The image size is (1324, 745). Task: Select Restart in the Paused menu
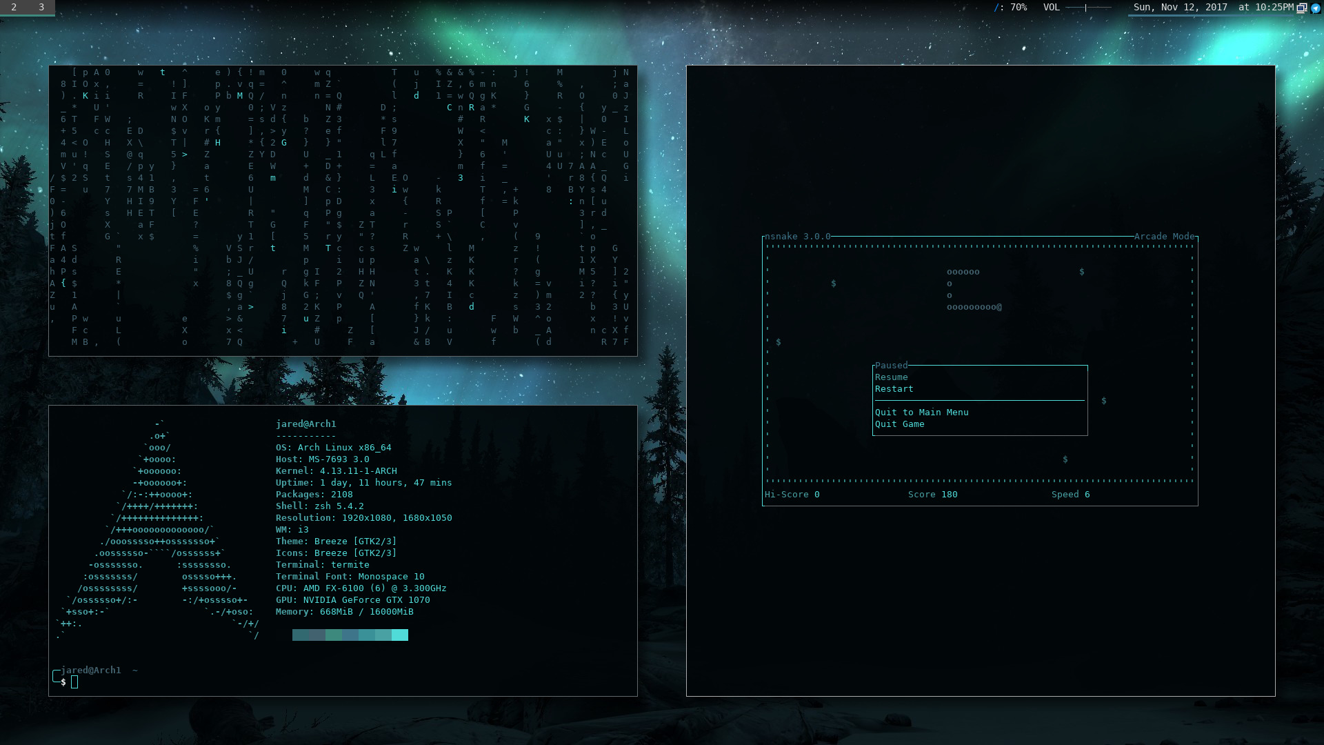tap(894, 389)
